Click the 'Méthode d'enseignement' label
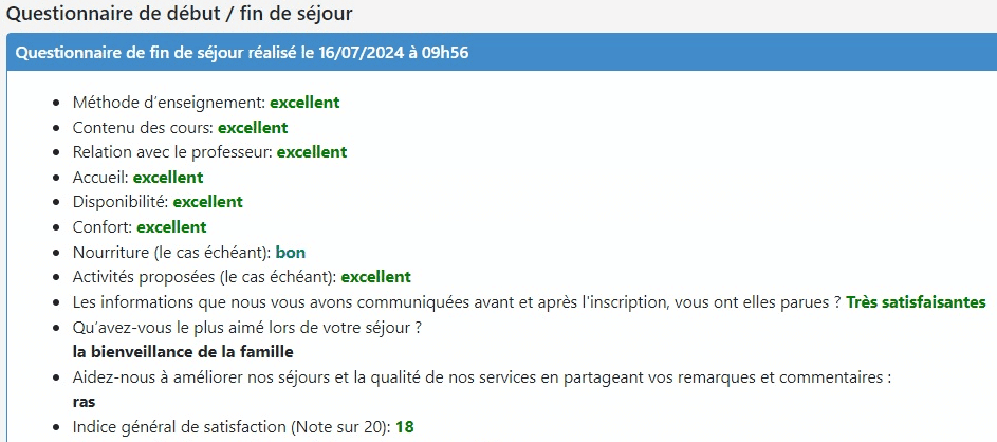 click(169, 102)
